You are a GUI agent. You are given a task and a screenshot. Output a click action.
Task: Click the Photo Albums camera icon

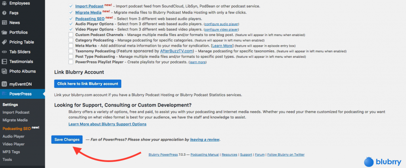pyautogui.click(x=4, y=71)
